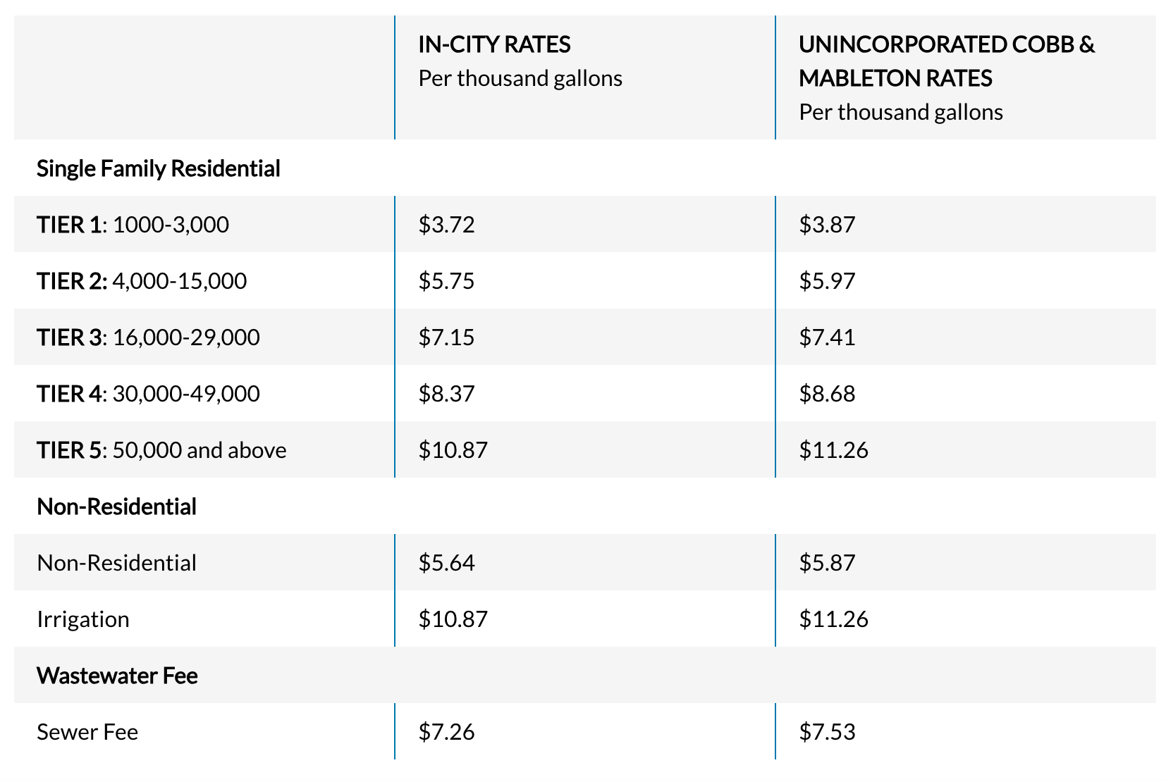Click the Single Family Residential section heading
1166x782 pixels.
pos(158,168)
